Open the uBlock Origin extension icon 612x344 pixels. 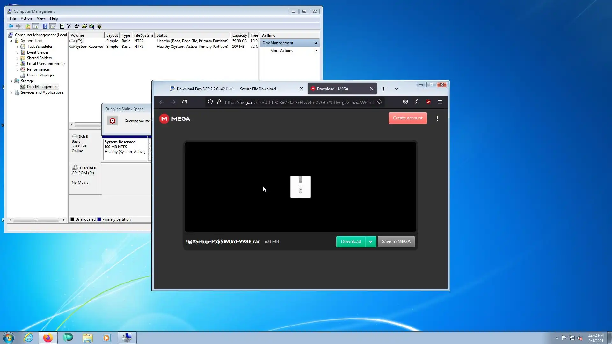tap(428, 102)
